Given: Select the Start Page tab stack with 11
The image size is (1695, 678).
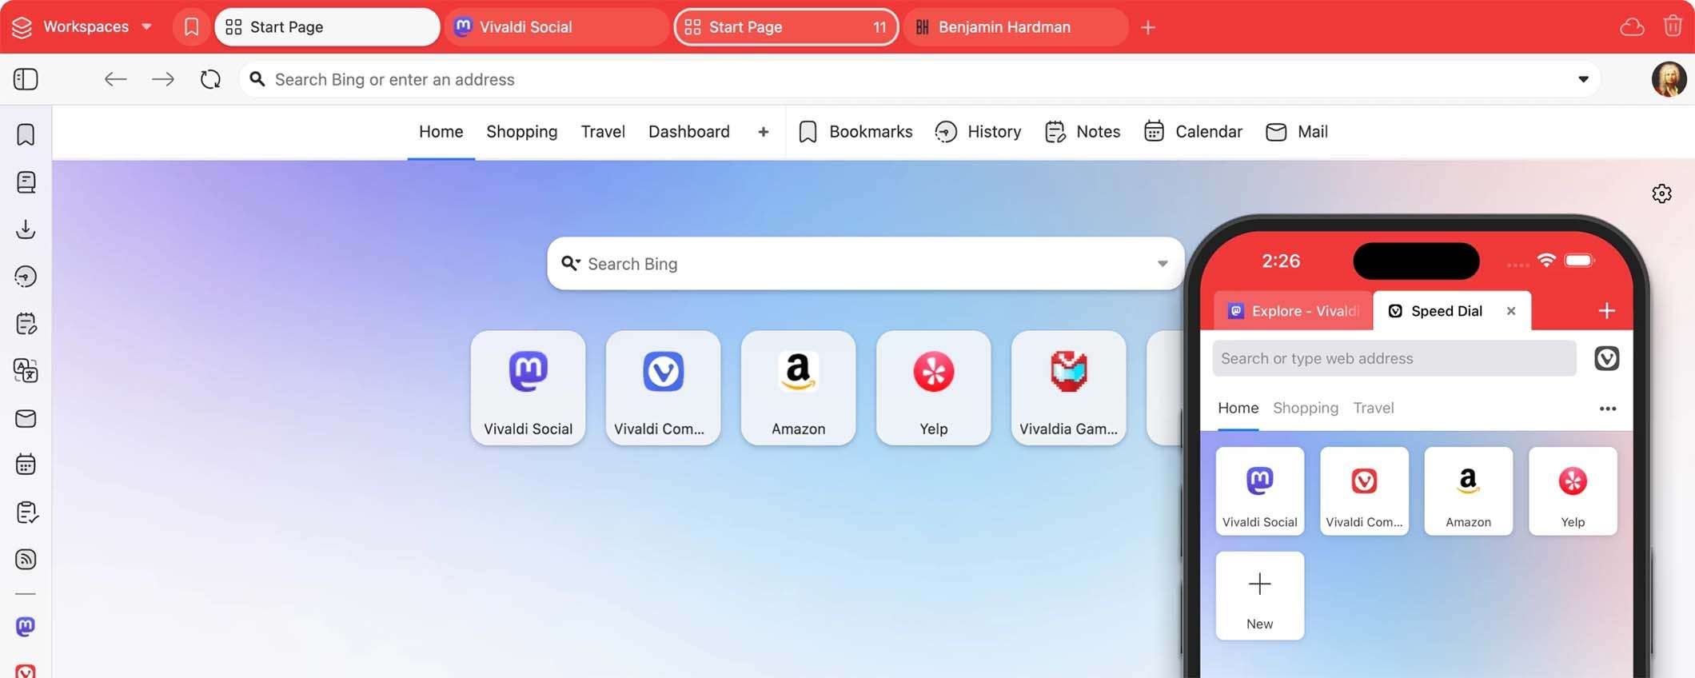Looking at the screenshot, I should click(x=787, y=27).
